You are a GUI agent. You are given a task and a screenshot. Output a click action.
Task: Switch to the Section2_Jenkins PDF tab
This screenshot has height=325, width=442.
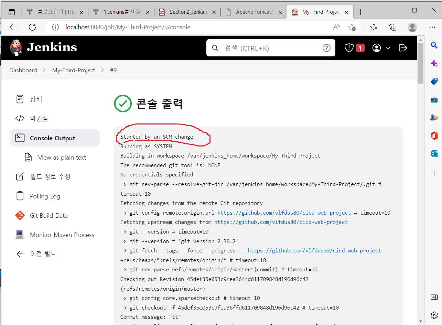tap(187, 12)
